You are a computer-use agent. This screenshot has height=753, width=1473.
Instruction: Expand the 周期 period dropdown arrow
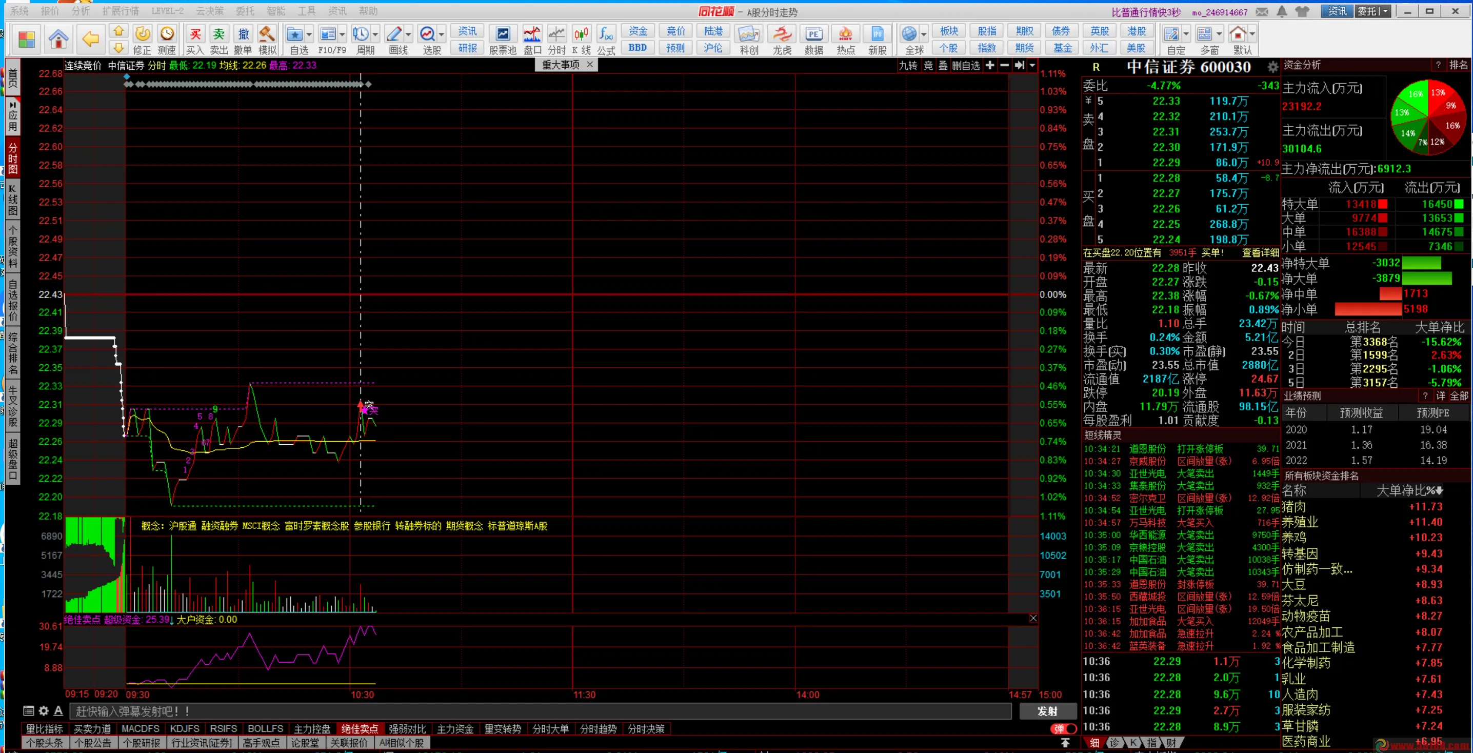tap(375, 34)
